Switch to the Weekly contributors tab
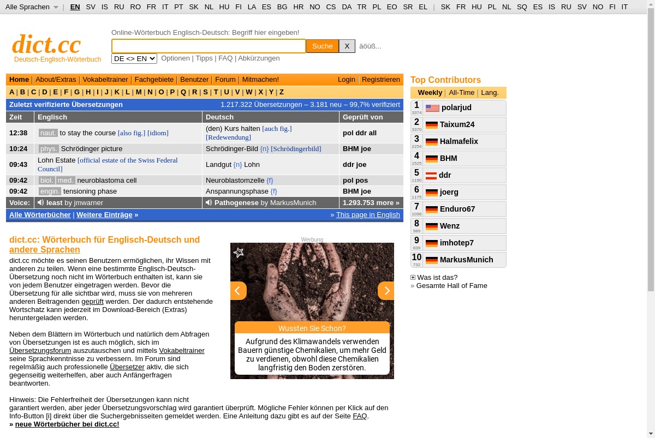The image size is (655, 438). coord(430,93)
